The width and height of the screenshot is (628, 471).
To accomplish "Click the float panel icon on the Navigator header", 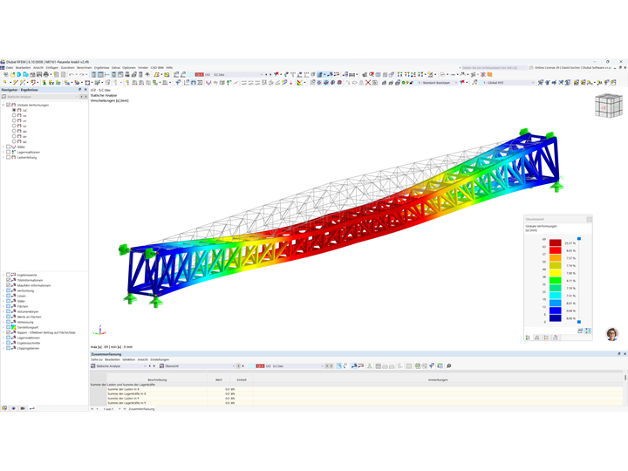I will [x=79, y=90].
